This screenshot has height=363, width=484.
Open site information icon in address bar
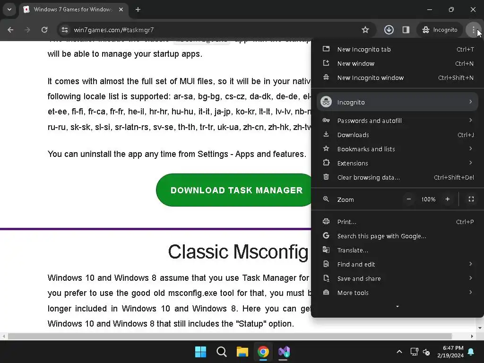pyautogui.click(x=65, y=30)
